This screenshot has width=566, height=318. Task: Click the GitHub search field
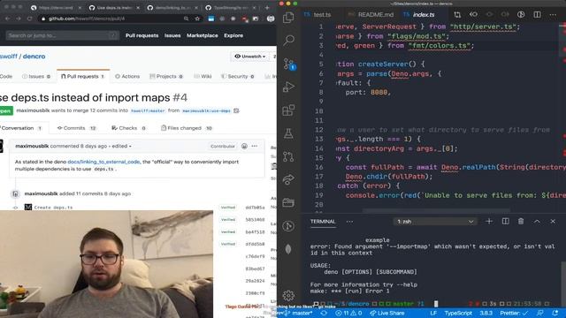click(62, 35)
